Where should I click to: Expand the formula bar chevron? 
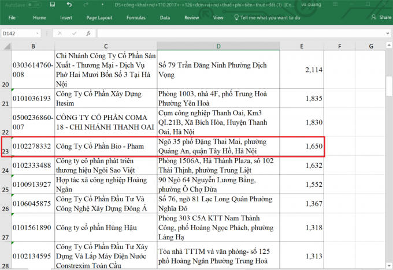[x=388, y=33]
